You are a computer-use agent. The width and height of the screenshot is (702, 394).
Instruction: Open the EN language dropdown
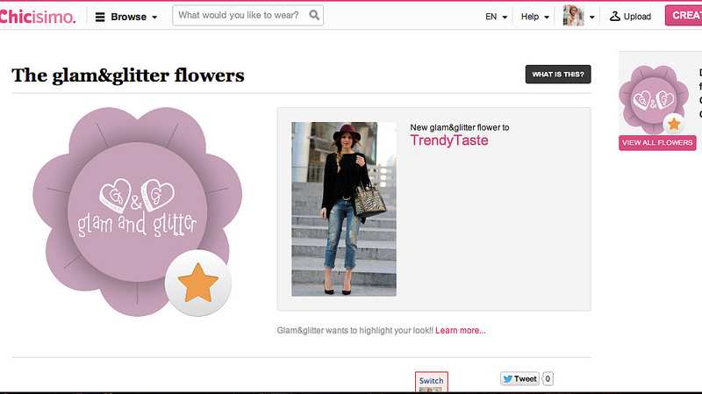coord(496,17)
